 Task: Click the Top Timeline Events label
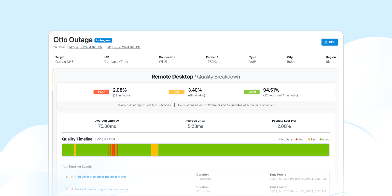click(77, 166)
